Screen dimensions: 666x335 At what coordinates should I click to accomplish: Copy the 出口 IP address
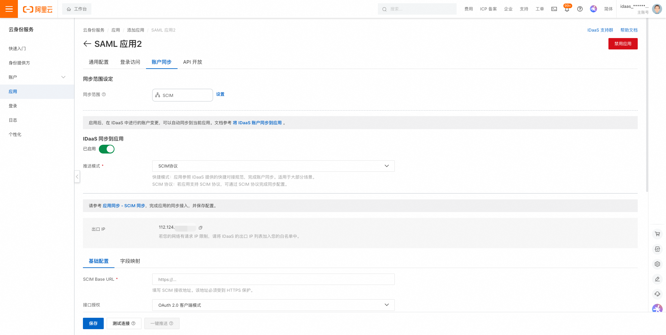pyautogui.click(x=201, y=228)
